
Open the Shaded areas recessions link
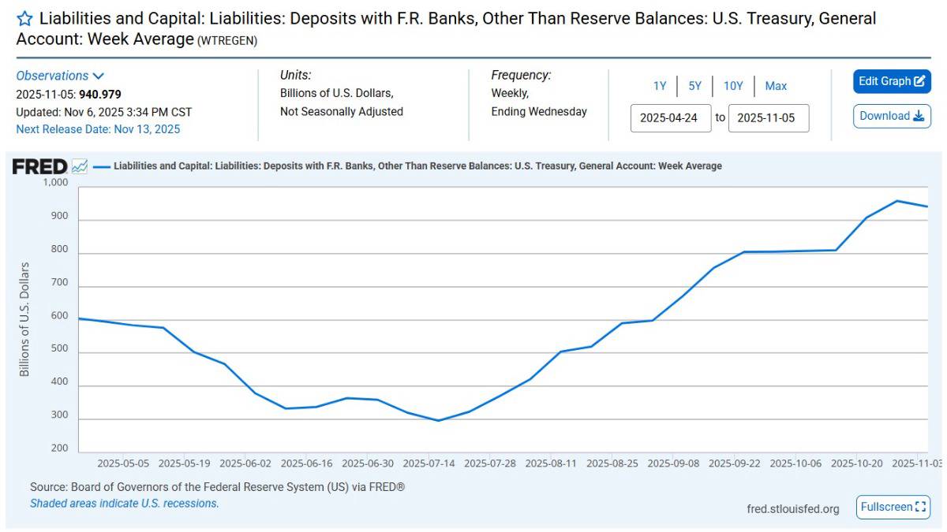click(124, 503)
